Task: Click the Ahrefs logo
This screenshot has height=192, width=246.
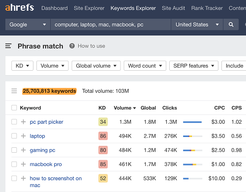Action: (20, 8)
